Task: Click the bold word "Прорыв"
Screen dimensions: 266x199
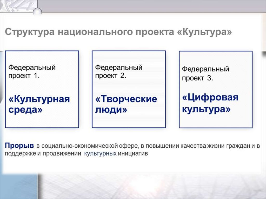Action: [x=19, y=146]
